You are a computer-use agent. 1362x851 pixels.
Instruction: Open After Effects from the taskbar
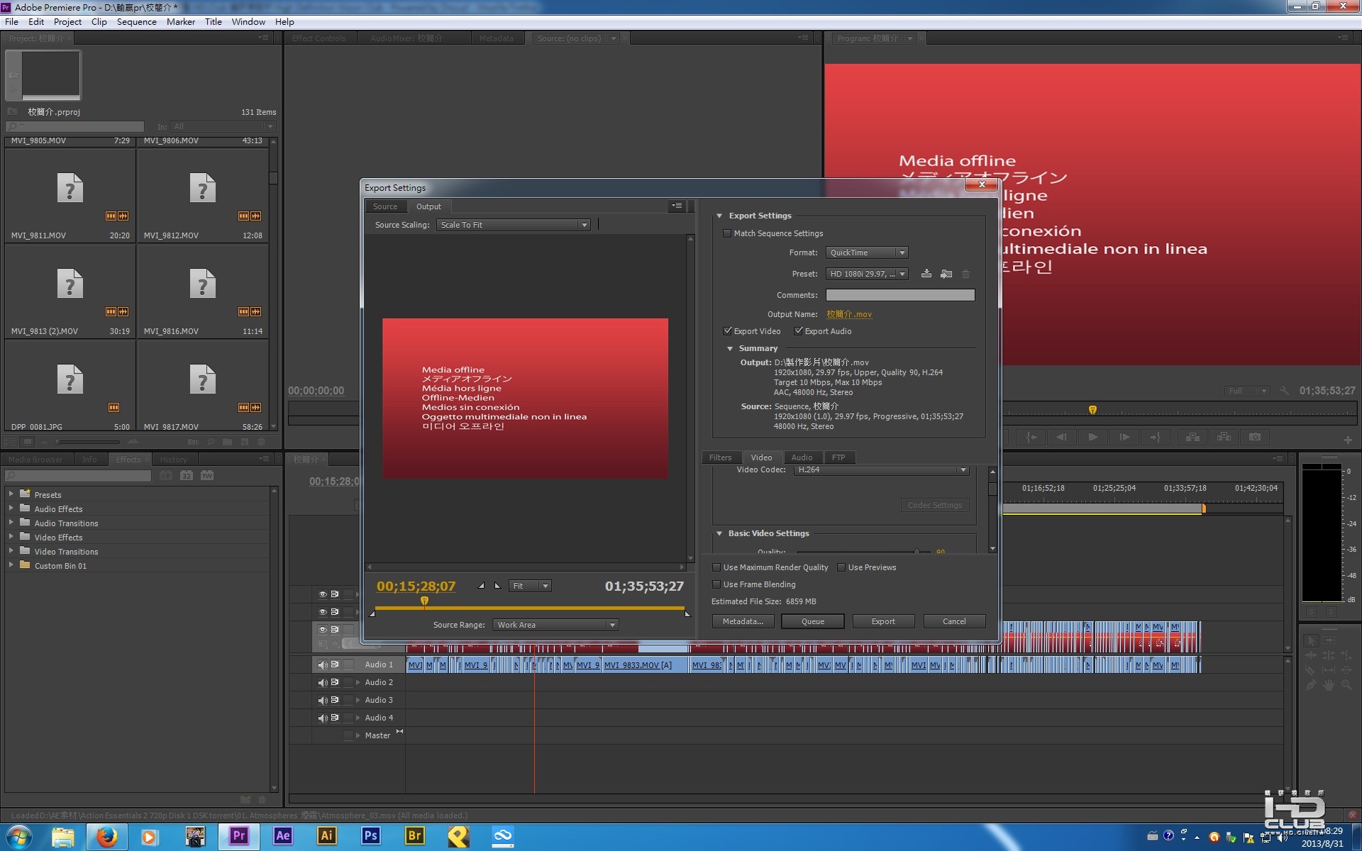(x=282, y=836)
